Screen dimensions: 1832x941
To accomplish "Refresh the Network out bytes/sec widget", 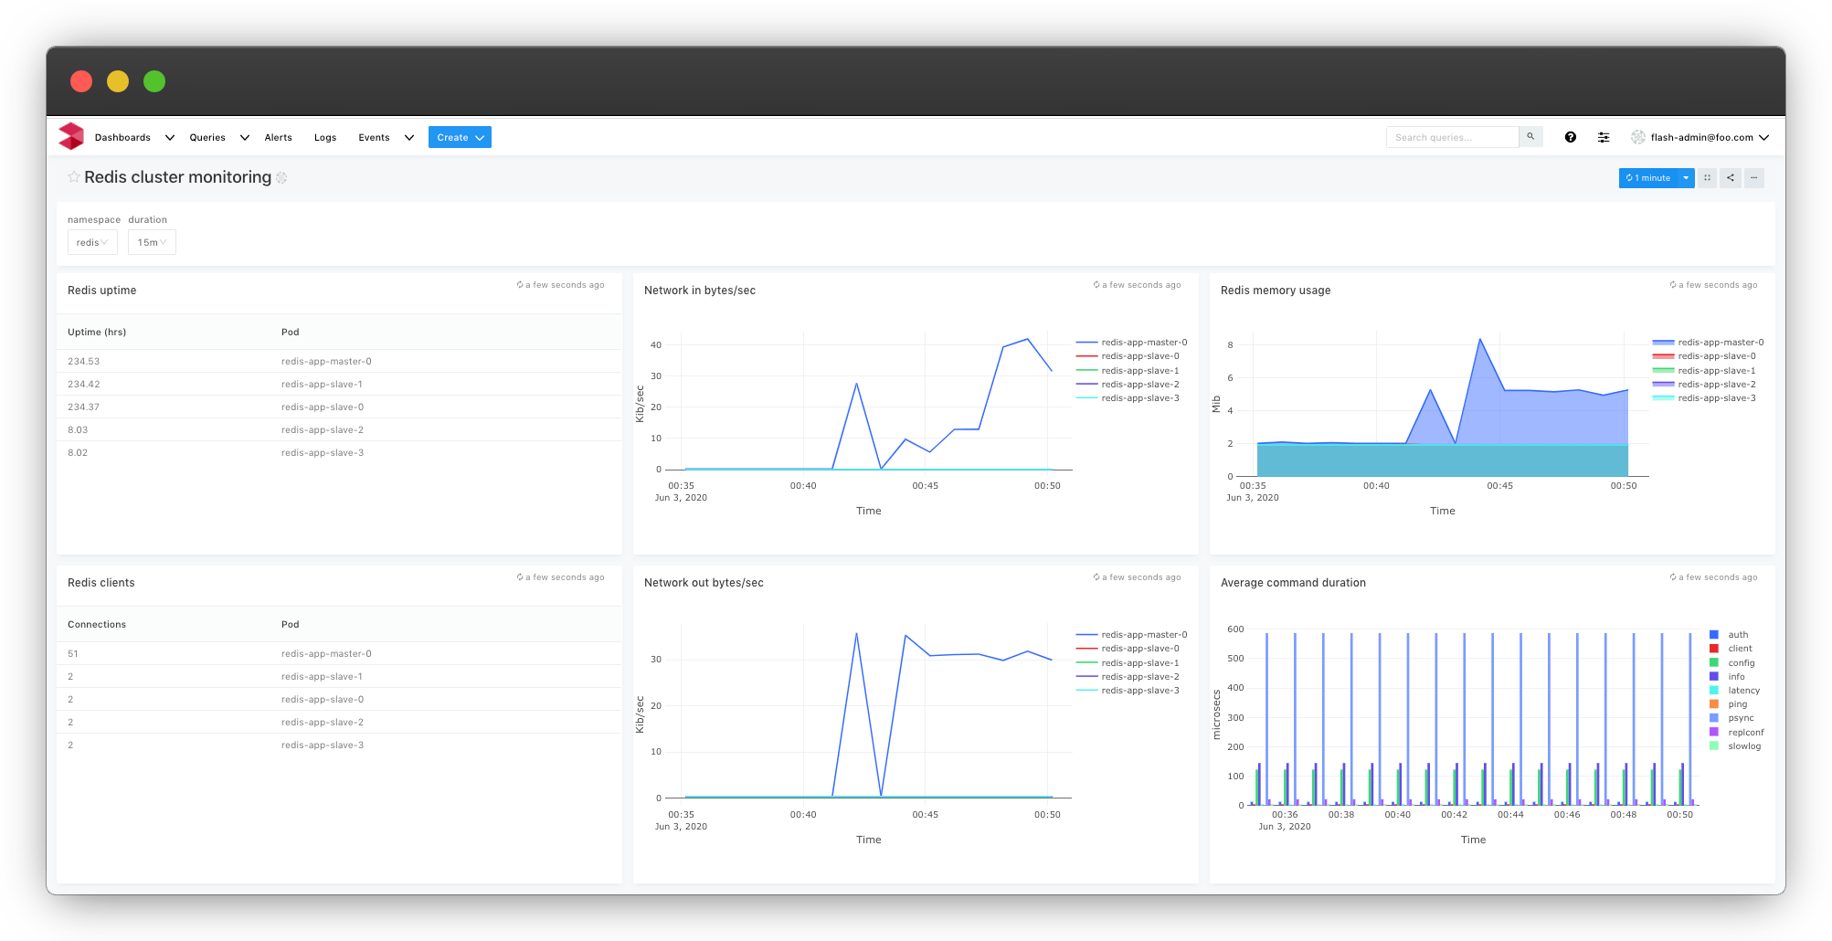I will [1096, 577].
